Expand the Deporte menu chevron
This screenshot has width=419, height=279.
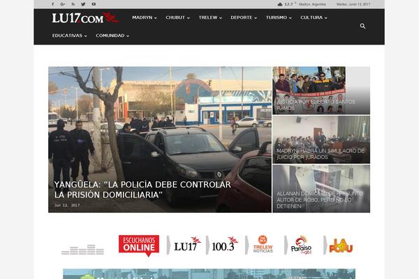[x=256, y=18]
